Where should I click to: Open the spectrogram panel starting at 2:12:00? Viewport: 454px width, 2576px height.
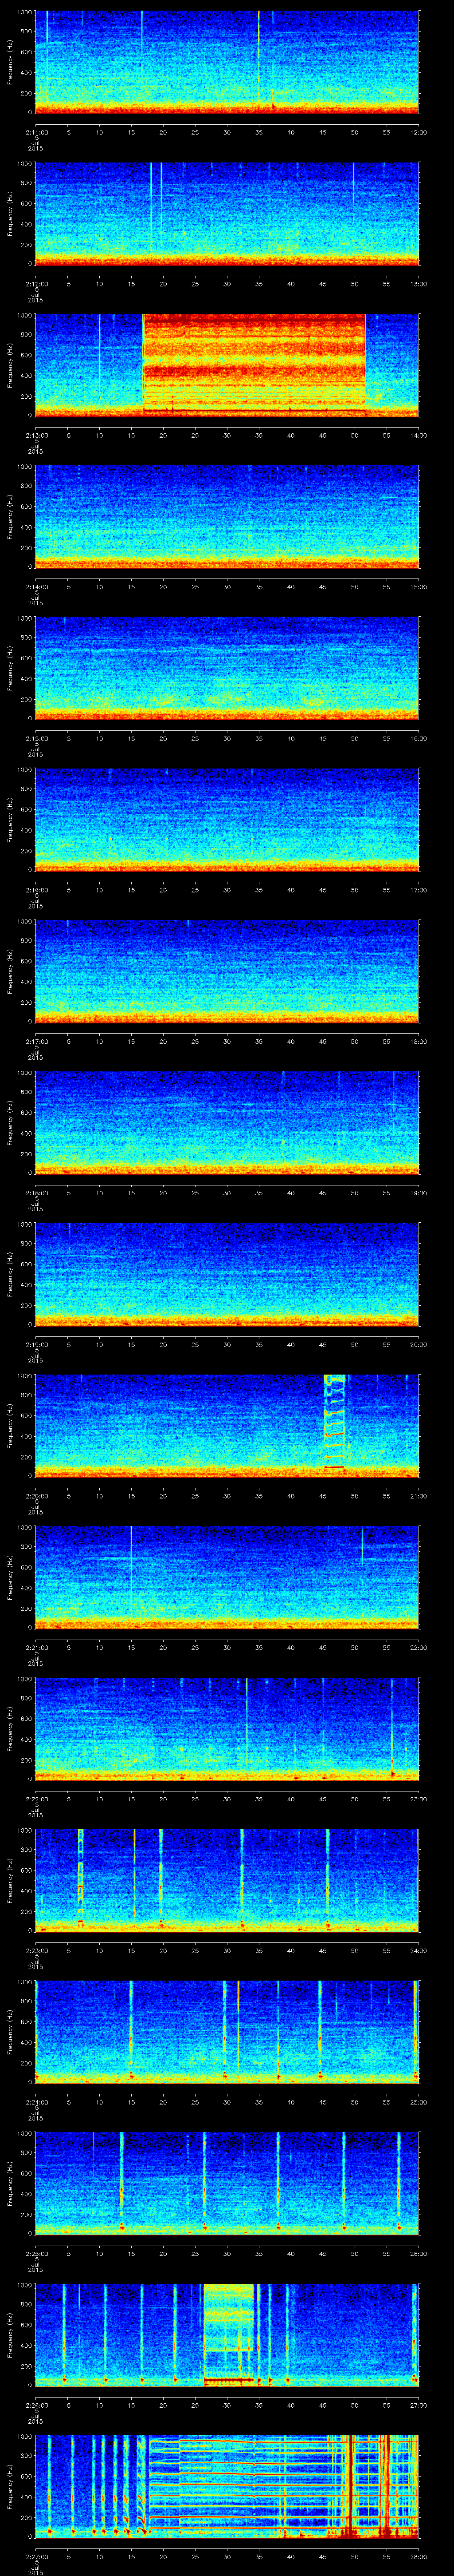(x=227, y=215)
